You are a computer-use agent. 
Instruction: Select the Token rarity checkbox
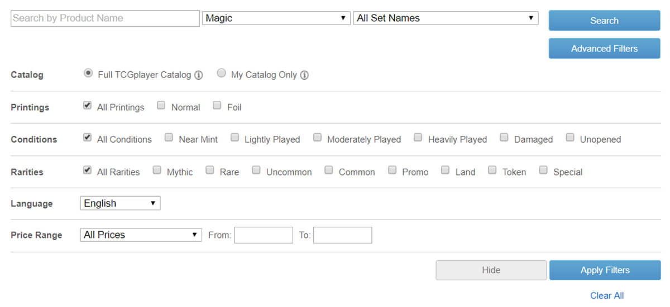[x=492, y=170]
